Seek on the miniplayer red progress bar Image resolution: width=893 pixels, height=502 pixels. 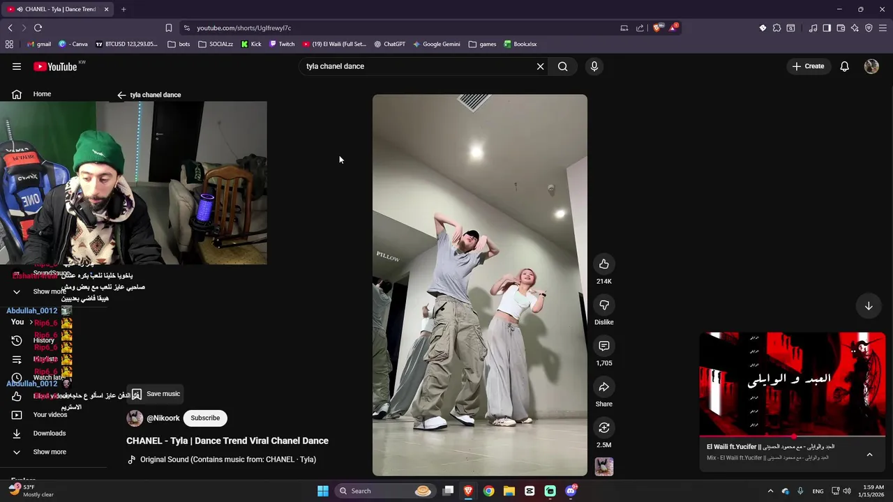(x=793, y=437)
